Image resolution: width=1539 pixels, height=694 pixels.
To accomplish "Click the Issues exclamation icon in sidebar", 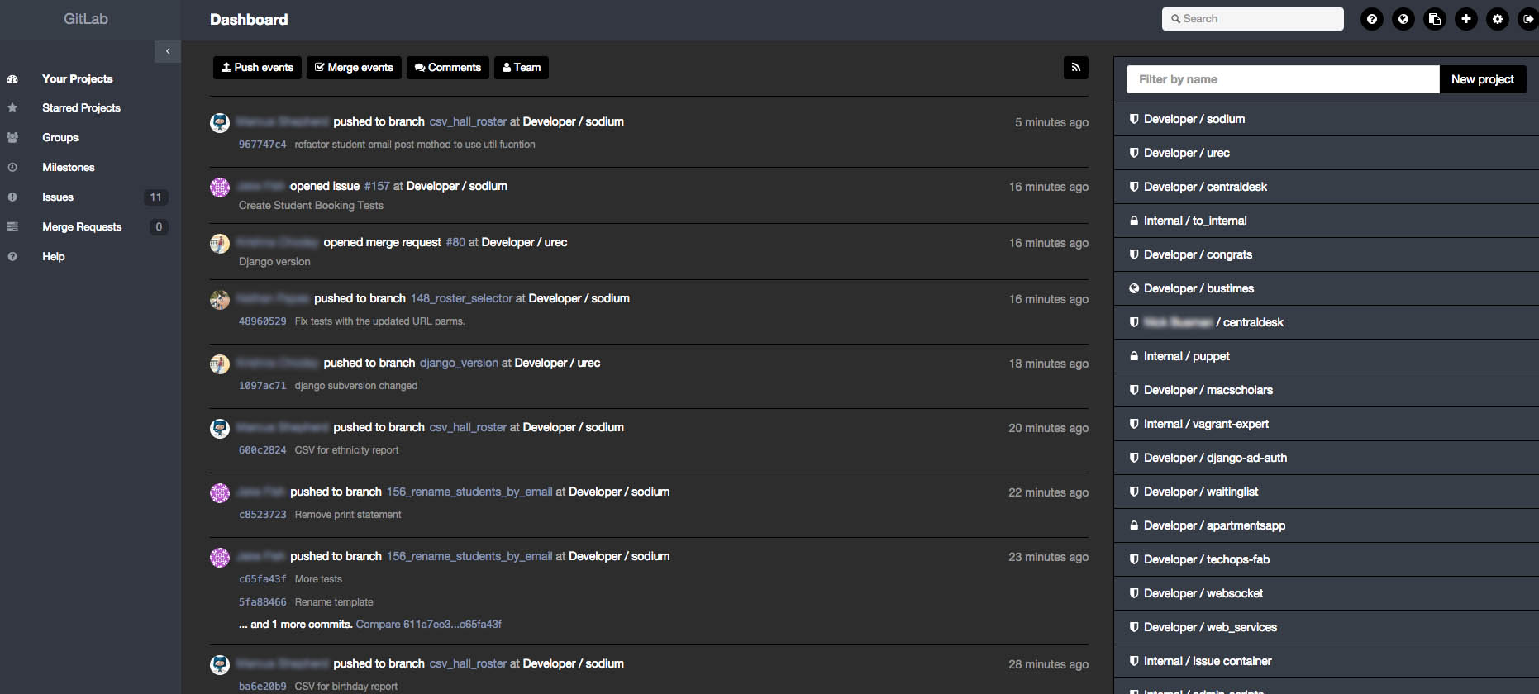I will [12, 197].
